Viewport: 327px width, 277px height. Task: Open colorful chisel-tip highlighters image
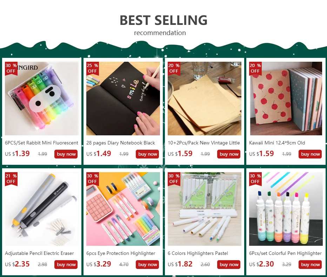(x=286, y=209)
